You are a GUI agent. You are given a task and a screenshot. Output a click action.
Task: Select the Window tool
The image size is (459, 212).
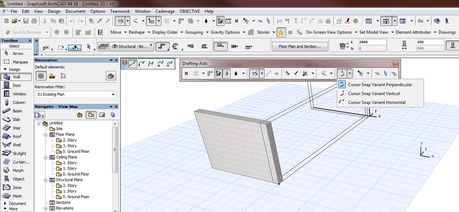(17, 94)
